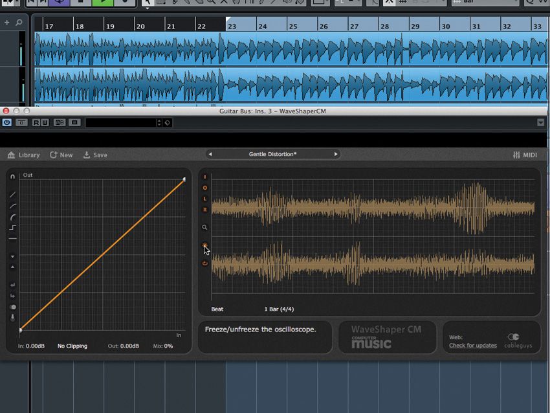
Task: Click the Check for updates link
Action: (473, 346)
